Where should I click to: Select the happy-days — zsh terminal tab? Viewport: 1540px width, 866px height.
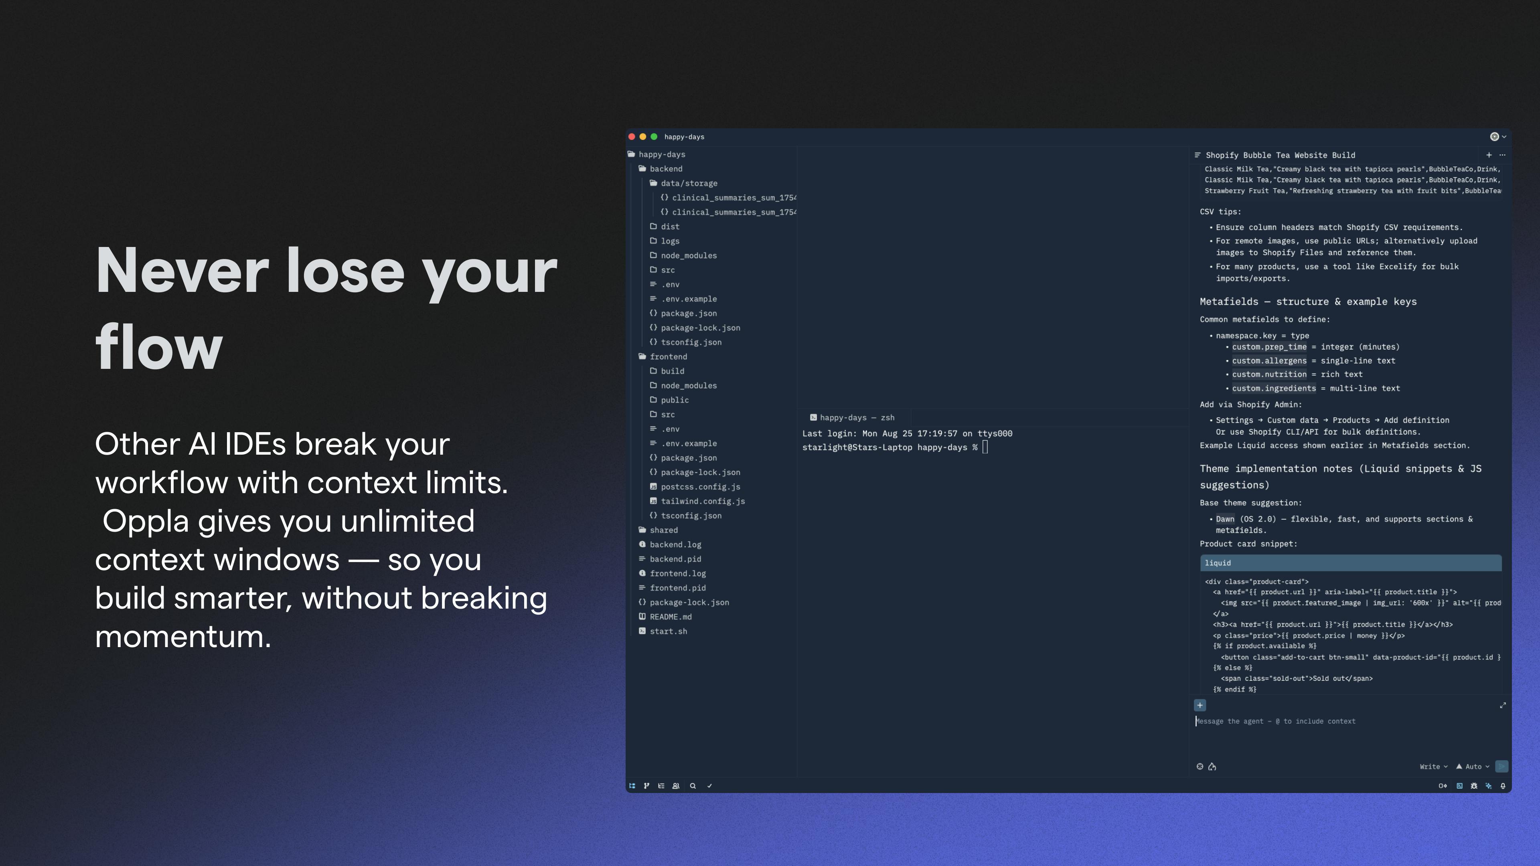pos(853,418)
